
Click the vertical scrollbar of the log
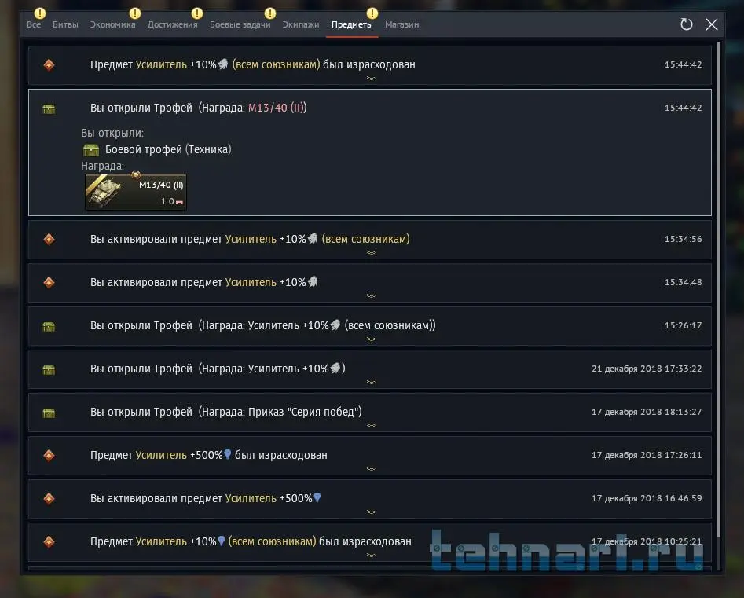pyautogui.click(x=718, y=289)
